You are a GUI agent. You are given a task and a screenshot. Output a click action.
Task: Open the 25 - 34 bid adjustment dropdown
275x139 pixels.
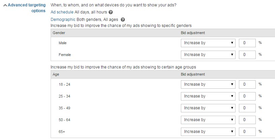(x=208, y=96)
